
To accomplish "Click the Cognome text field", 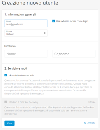I will (x=74, y=54).
